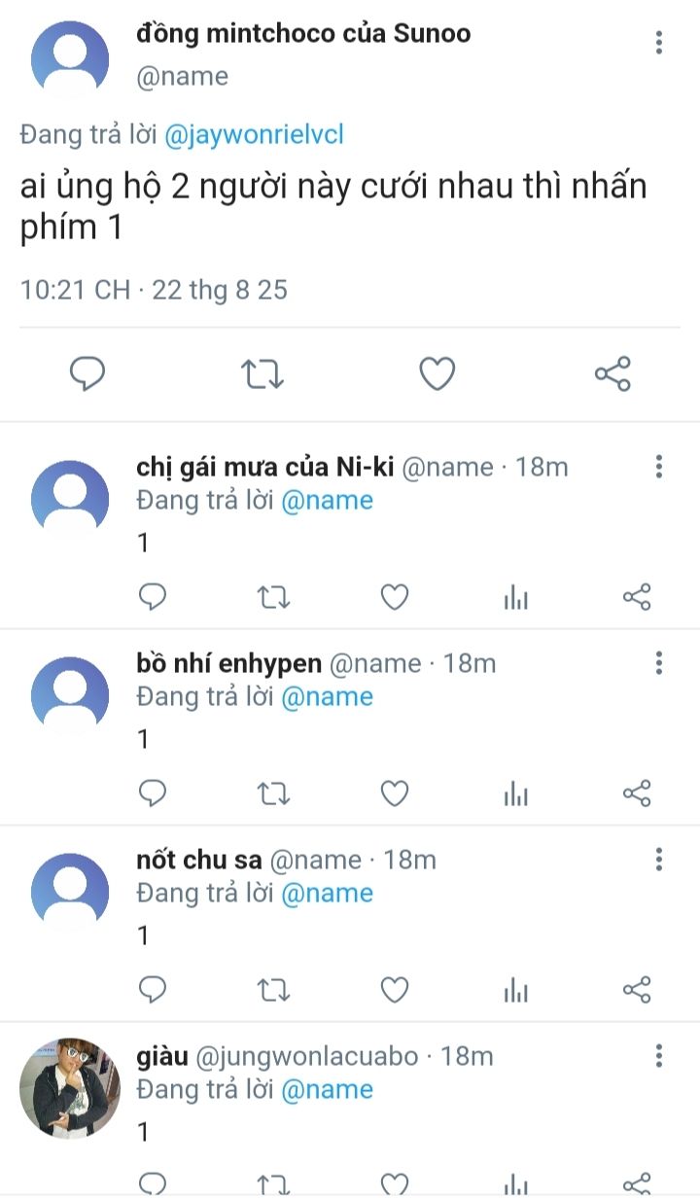View analytics on Ni-ki reply
This screenshot has width=700, height=1198.
coord(515,597)
